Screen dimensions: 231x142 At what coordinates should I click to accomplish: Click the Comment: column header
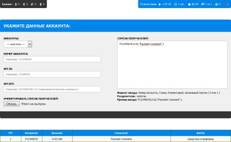tap(121, 133)
